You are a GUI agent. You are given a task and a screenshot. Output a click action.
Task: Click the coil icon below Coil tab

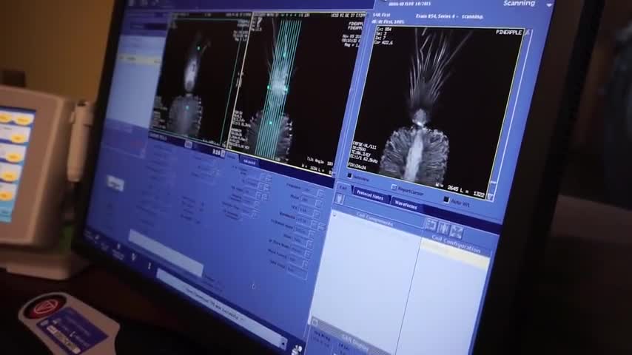pos(340,199)
